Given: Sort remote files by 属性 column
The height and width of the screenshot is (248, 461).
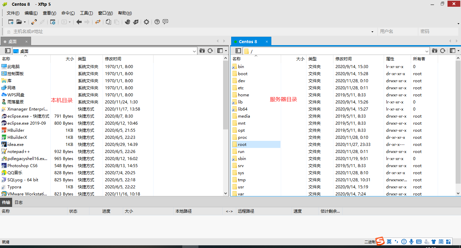Looking at the screenshot, I should (397, 59).
